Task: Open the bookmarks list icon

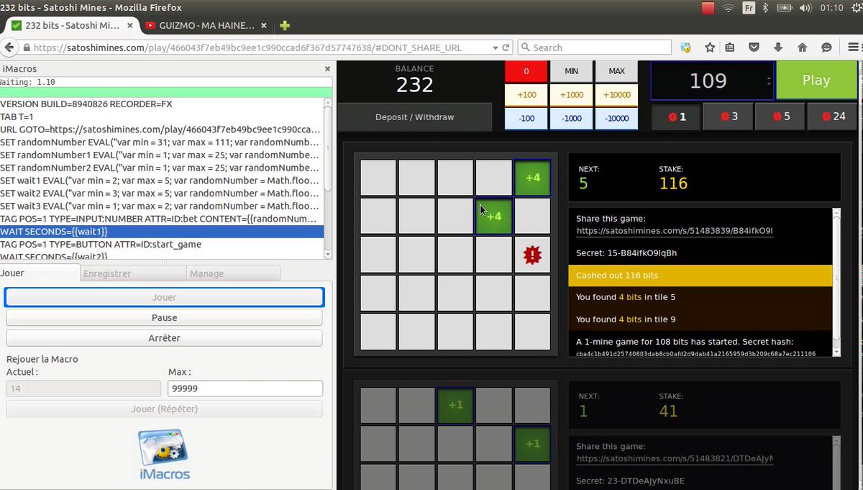Action: click(x=730, y=47)
